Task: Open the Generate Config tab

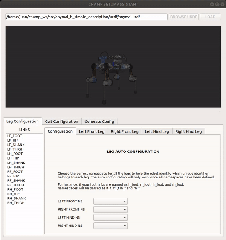Action: (99, 122)
